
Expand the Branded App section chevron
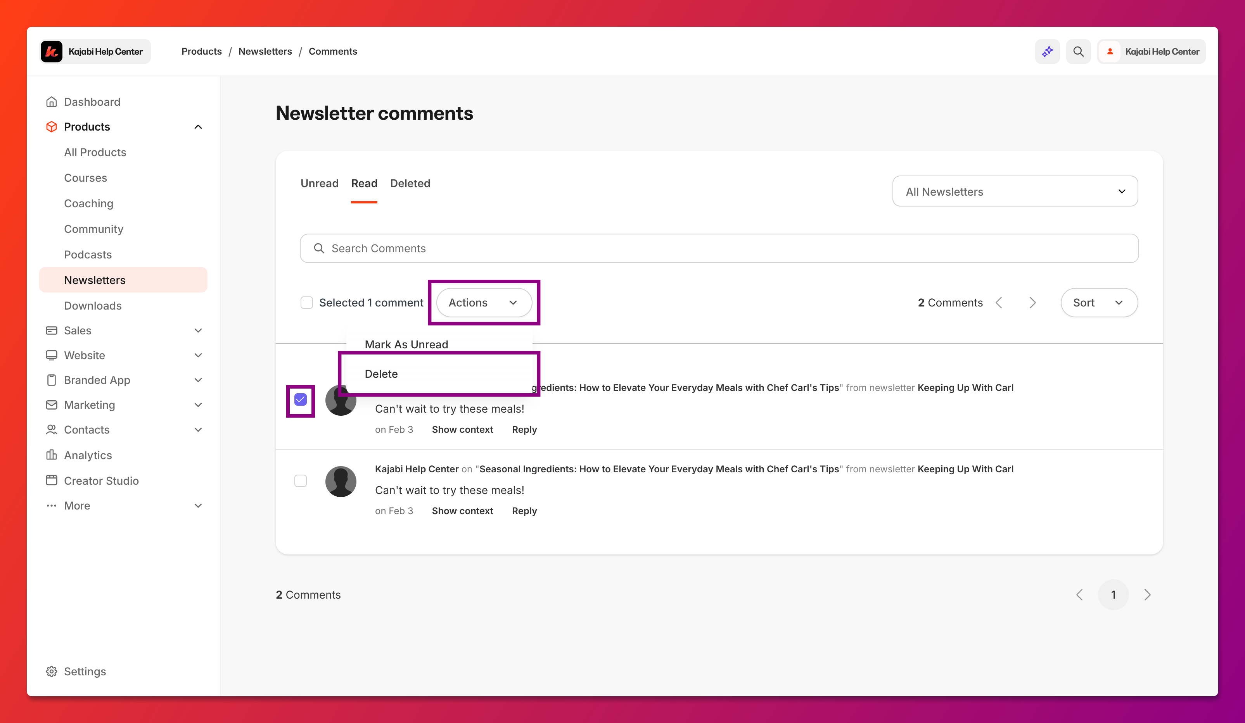pyautogui.click(x=198, y=380)
